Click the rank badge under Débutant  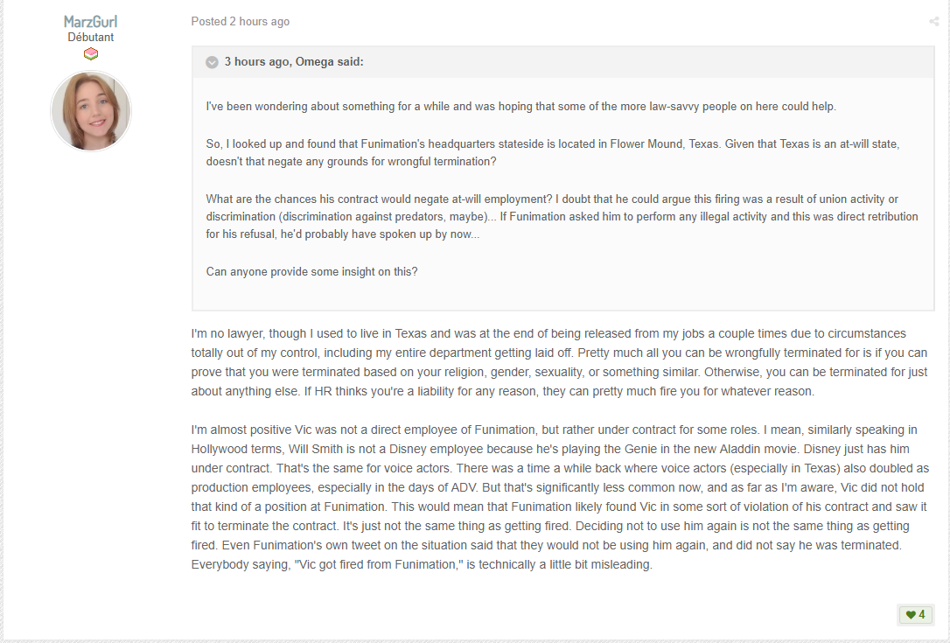pos(91,54)
